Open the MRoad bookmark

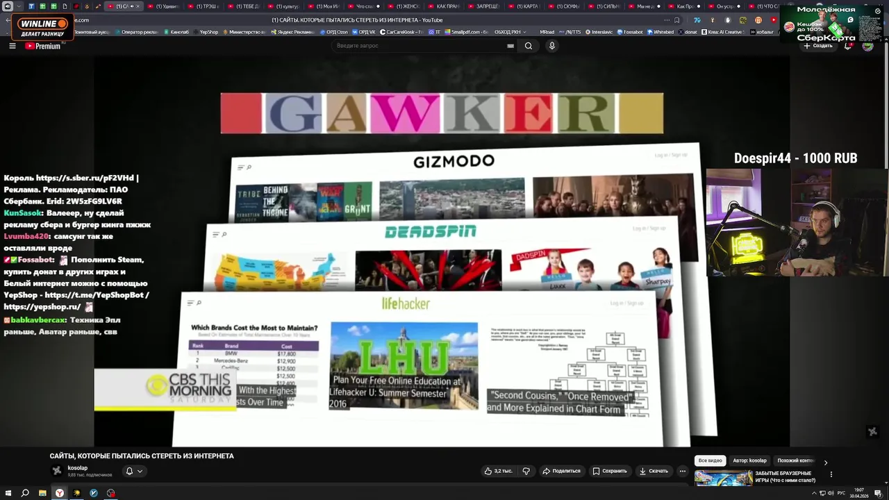click(x=547, y=32)
